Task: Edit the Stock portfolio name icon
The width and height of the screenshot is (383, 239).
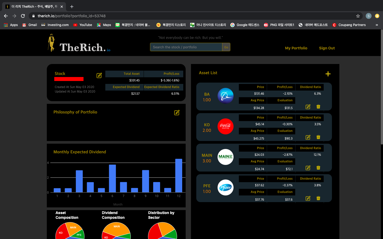Action: tap(99, 75)
